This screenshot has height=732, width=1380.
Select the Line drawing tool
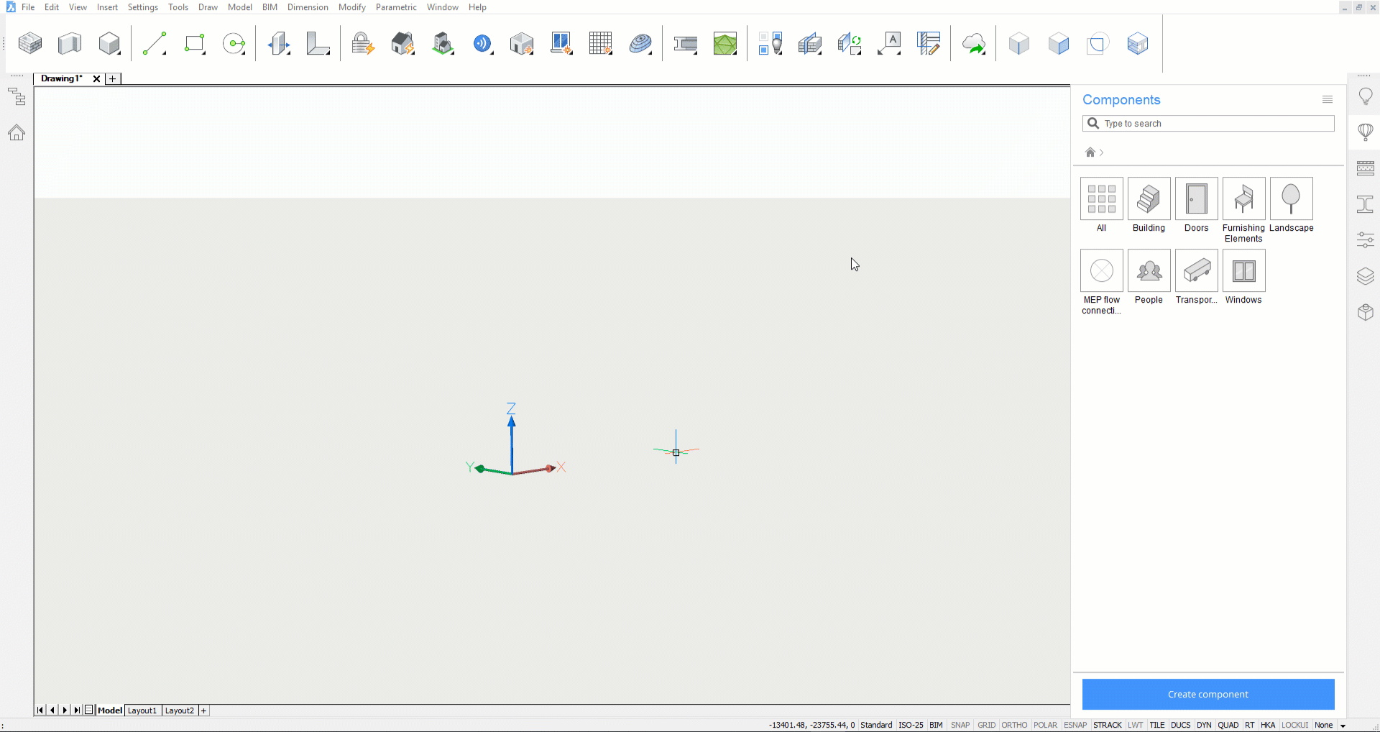point(155,44)
